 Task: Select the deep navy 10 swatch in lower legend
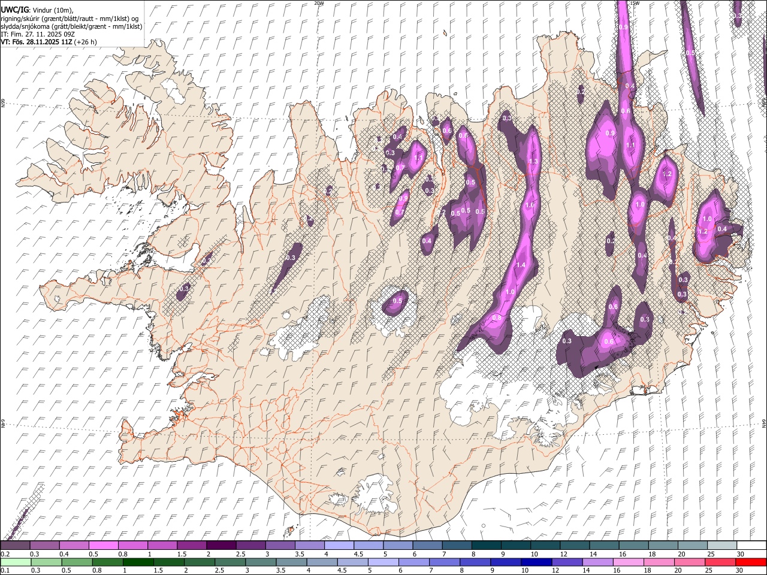coord(536,562)
